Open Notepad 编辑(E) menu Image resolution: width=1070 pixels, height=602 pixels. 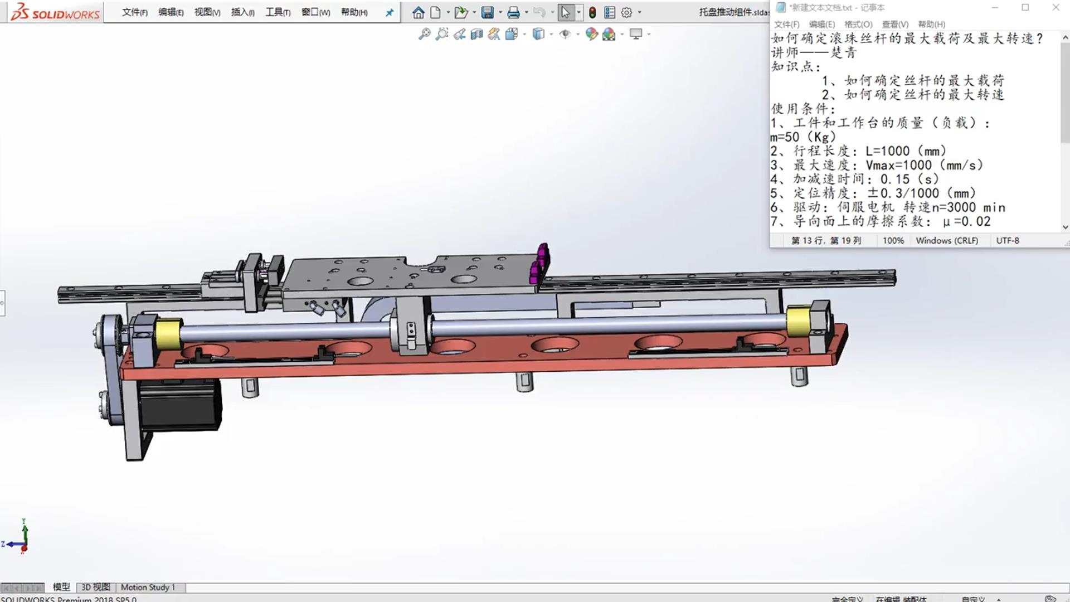822,25
